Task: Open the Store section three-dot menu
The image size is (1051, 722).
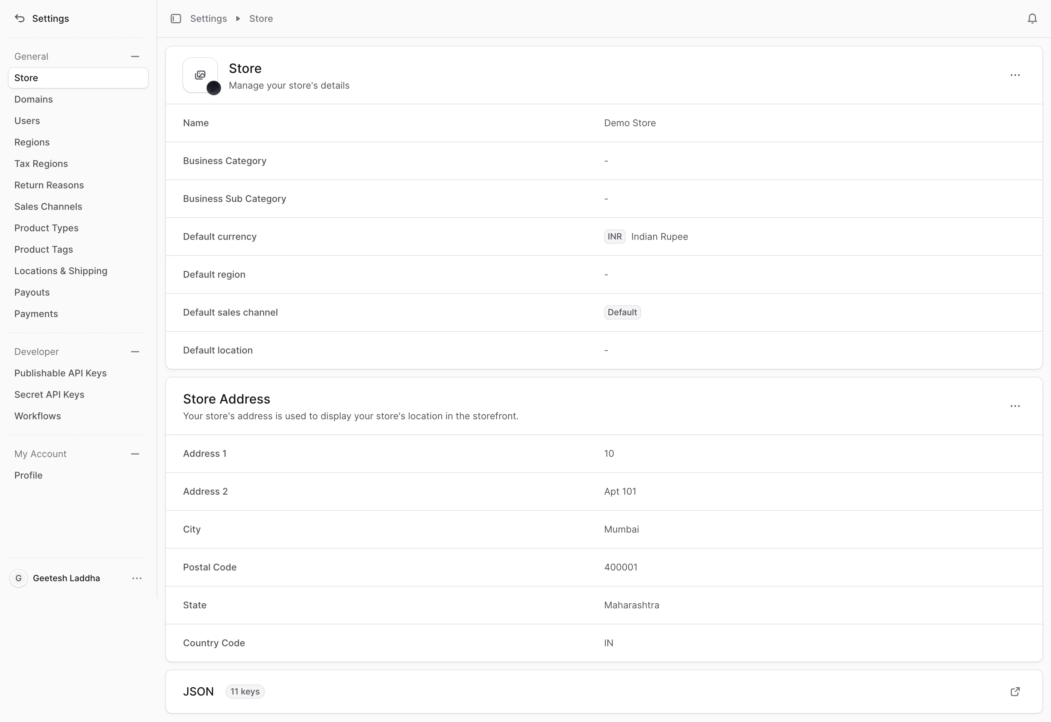Action: tap(1015, 75)
